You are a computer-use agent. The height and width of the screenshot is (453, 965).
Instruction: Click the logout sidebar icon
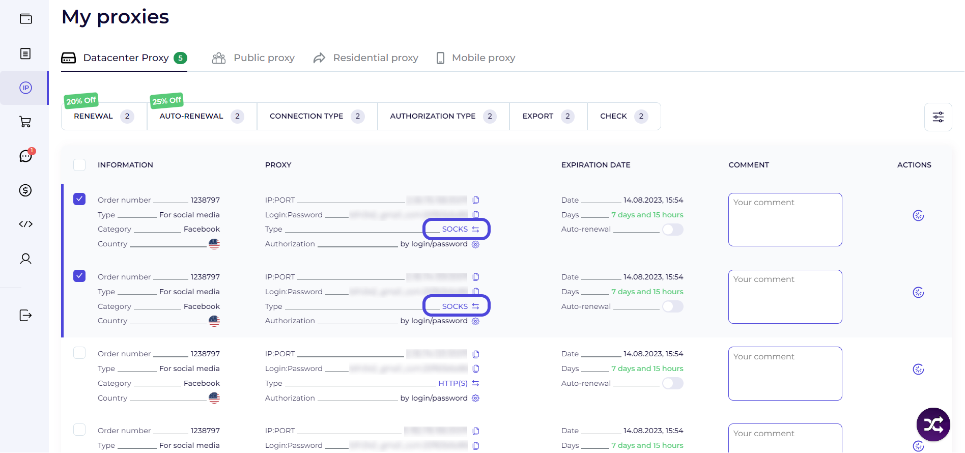(x=25, y=315)
